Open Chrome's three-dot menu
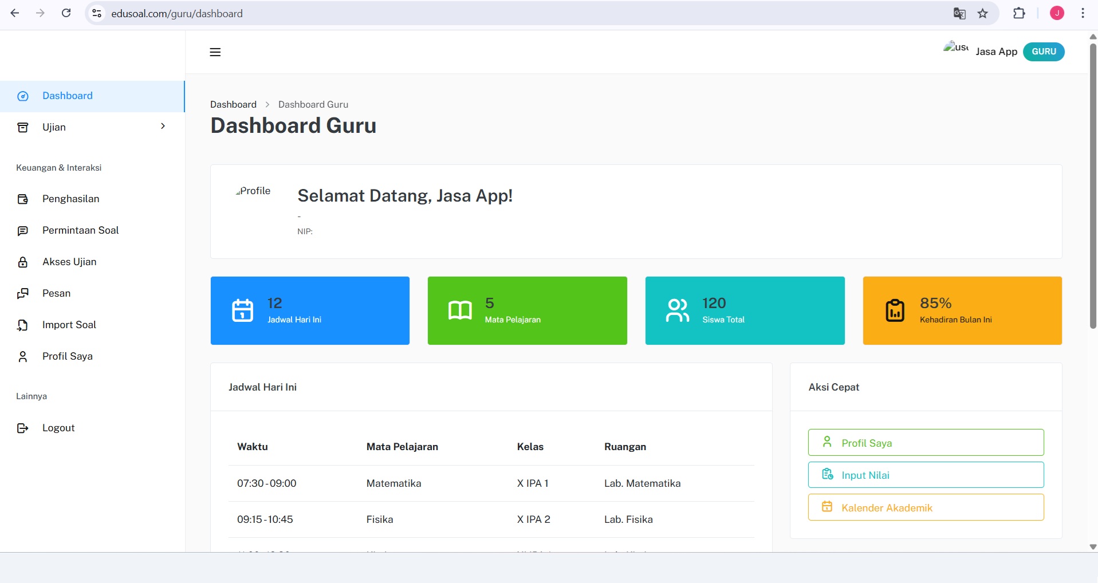 [1083, 13]
